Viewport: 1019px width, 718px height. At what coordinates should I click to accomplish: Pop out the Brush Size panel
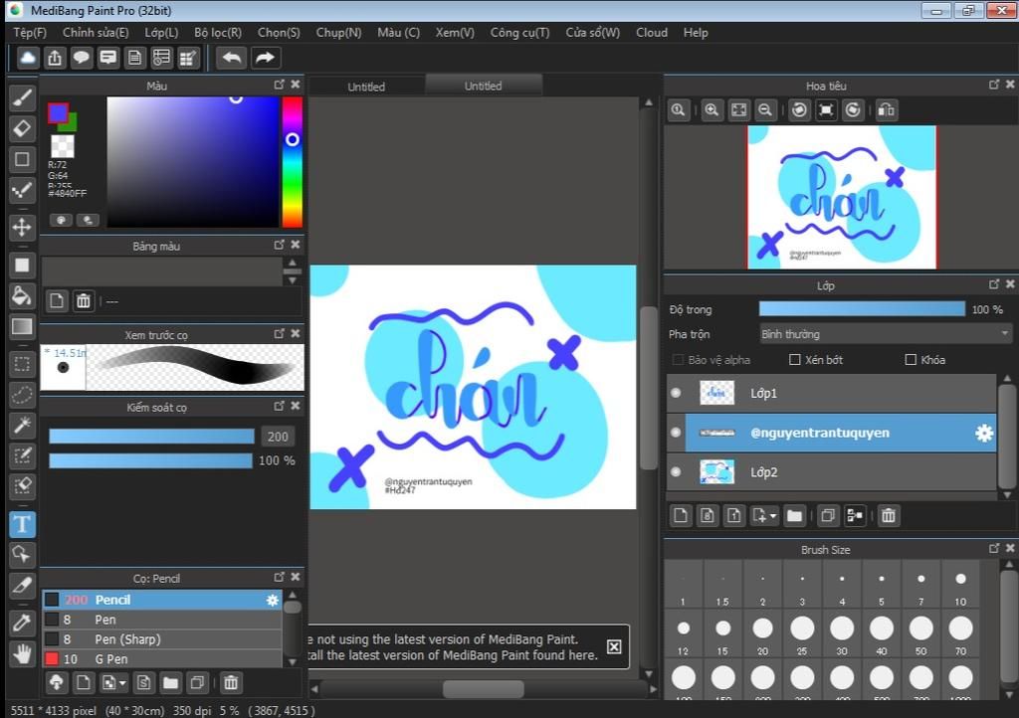point(994,549)
